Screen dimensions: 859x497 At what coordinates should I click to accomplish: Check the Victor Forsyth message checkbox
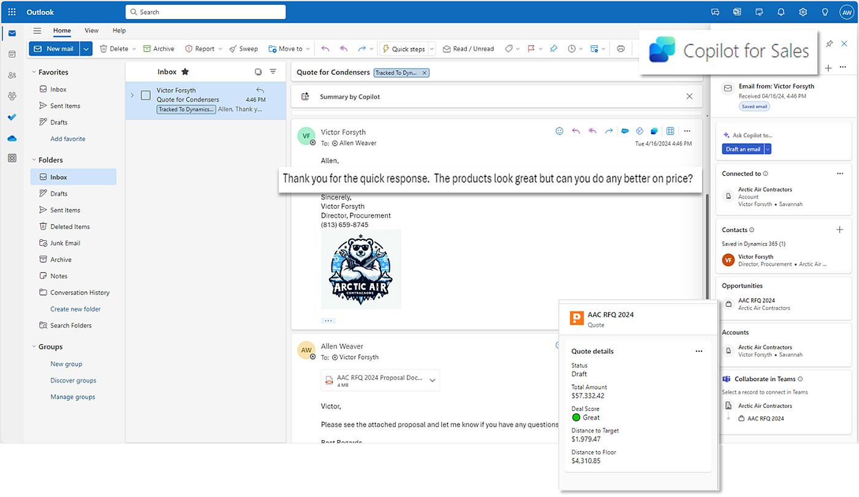[x=146, y=95]
